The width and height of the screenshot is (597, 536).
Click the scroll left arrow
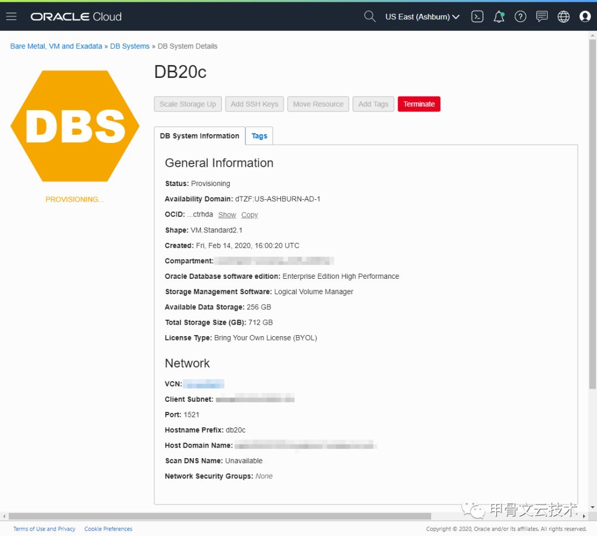tap(4, 516)
